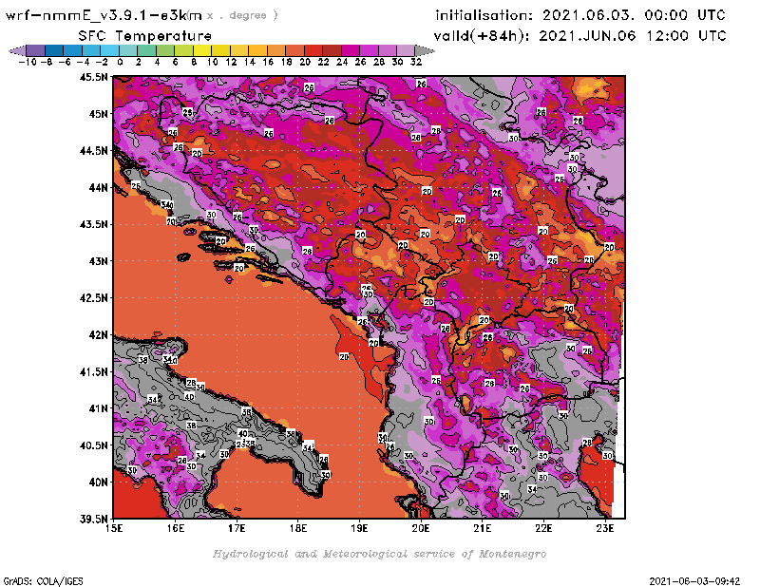The height and width of the screenshot is (587, 760).
Task: Click the 23E longitude axis label
Action: 605,528
